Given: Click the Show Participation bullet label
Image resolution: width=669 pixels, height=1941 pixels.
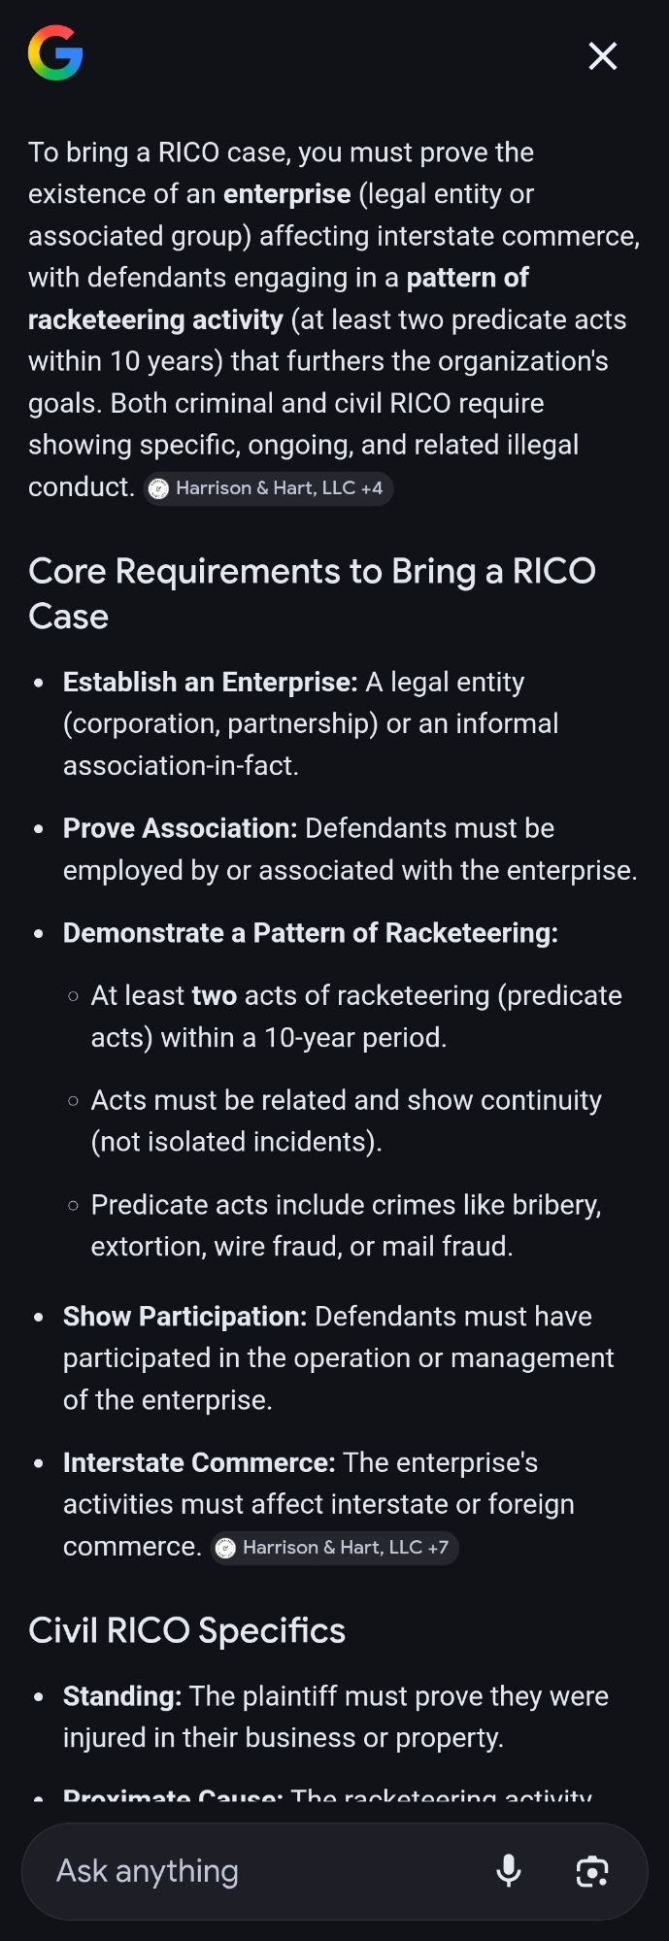Looking at the screenshot, I should [184, 1317].
